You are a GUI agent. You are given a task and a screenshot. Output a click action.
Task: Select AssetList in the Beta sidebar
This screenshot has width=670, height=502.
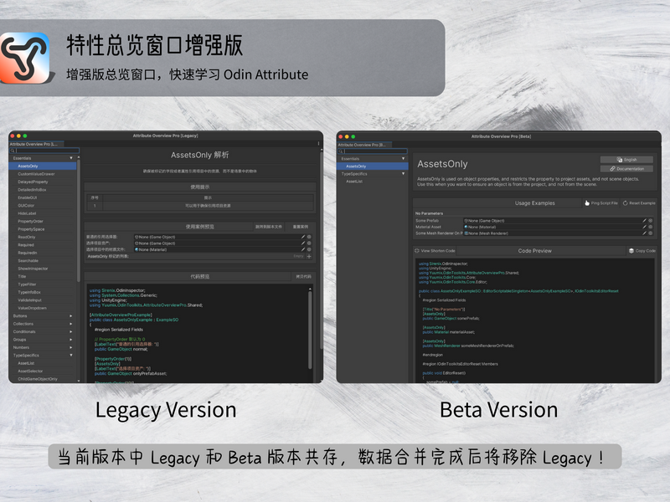pyautogui.click(x=372, y=182)
